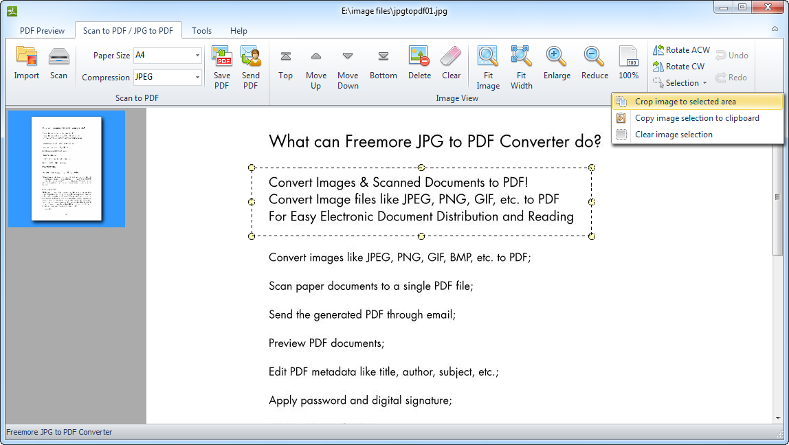Viewport: 789px width, 445px height.
Task: Click the Move Up arrow icon
Action: (316, 56)
